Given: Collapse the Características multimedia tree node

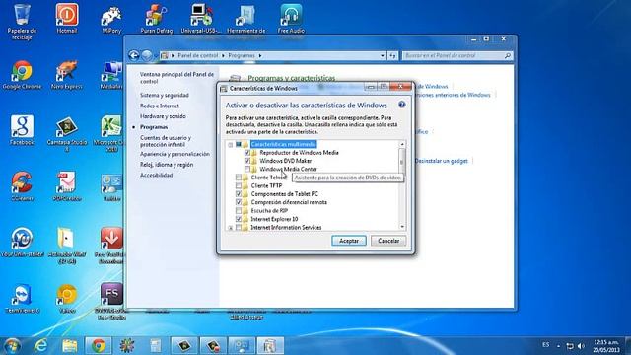Looking at the screenshot, I should [x=230, y=145].
